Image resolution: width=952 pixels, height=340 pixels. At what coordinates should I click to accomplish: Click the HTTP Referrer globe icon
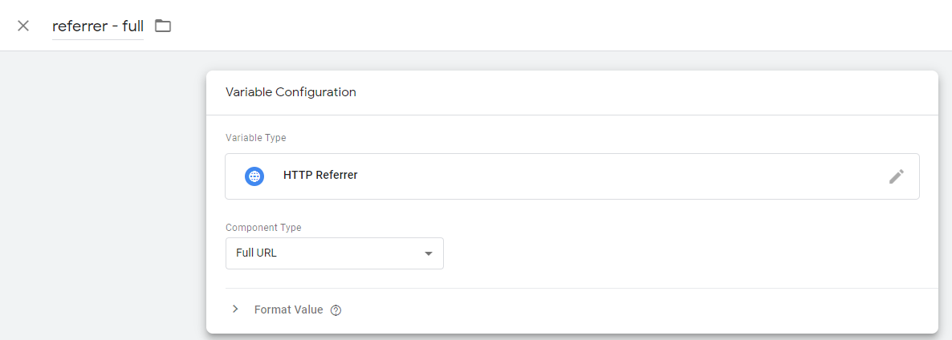click(254, 176)
